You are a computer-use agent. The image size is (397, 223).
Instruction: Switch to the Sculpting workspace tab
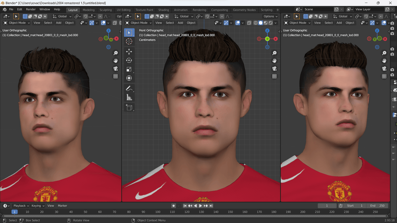(x=106, y=10)
